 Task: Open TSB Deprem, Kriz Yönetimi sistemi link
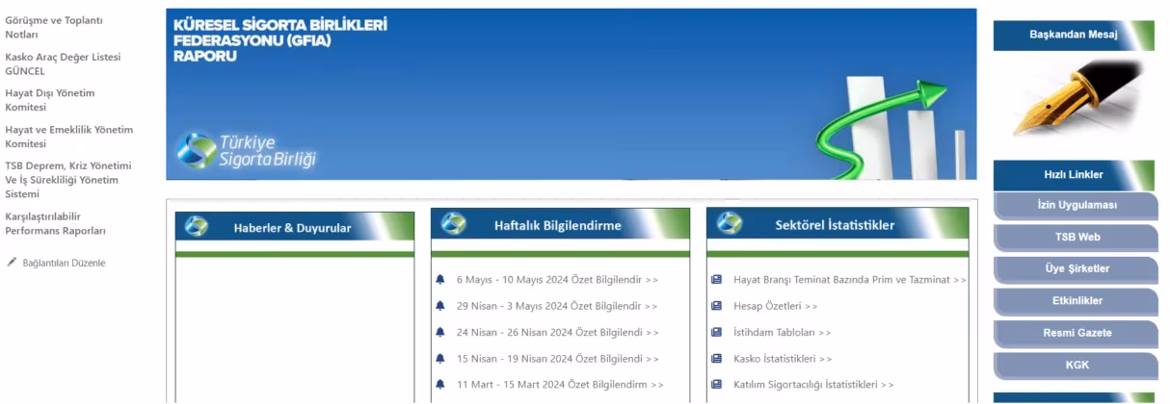coord(67,180)
